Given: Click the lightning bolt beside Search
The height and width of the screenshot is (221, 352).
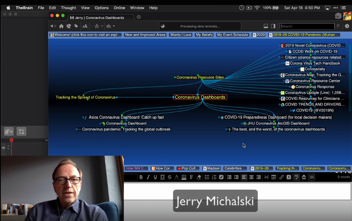Looking at the screenshot, I should [338, 26].
